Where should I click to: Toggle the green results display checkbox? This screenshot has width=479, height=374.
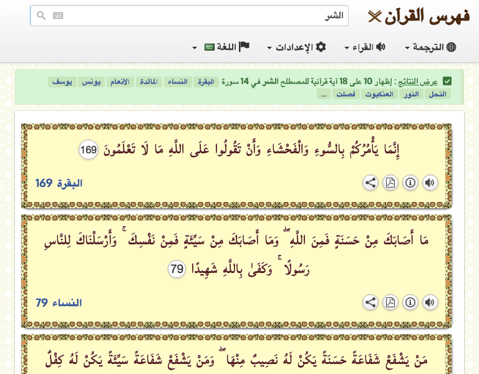click(x=447, y=81)
